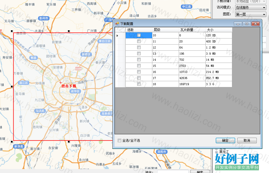269x173 pixels.
Task: Check the level 10 selection checkbox
Action: tap(139, 35)
